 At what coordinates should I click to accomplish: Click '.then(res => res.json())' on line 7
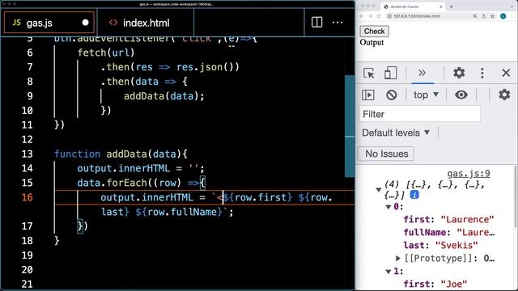(x=170, y=67)
